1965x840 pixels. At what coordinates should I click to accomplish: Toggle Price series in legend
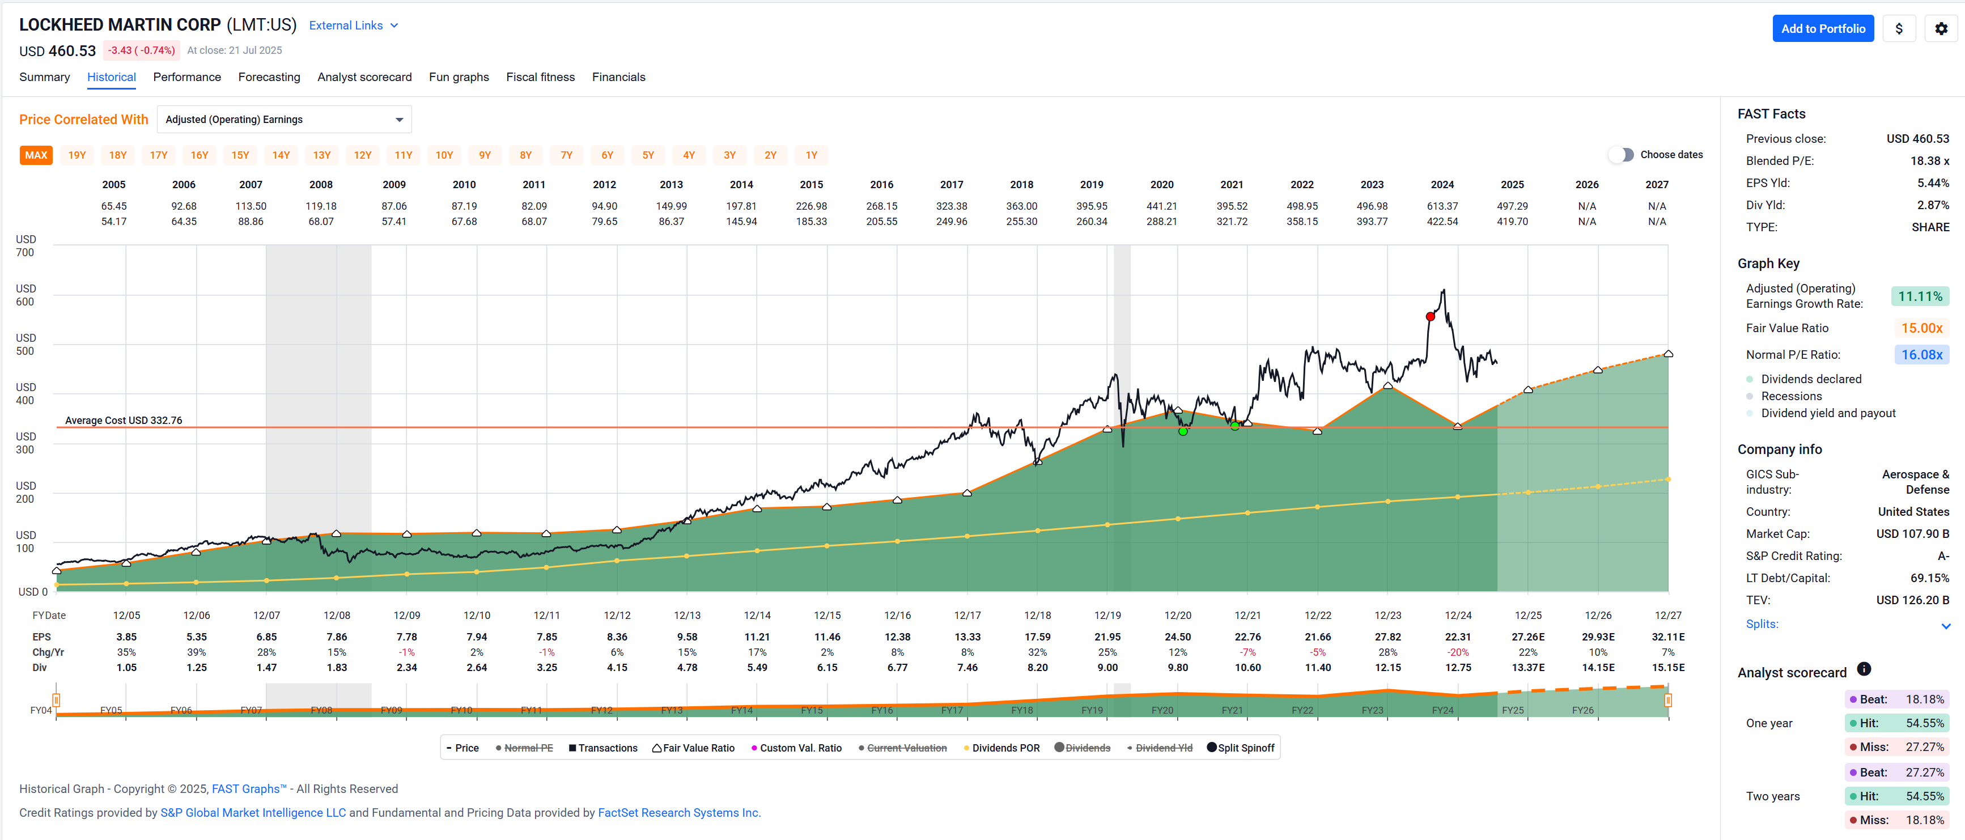pyautogui.click(x=462, y=748)
